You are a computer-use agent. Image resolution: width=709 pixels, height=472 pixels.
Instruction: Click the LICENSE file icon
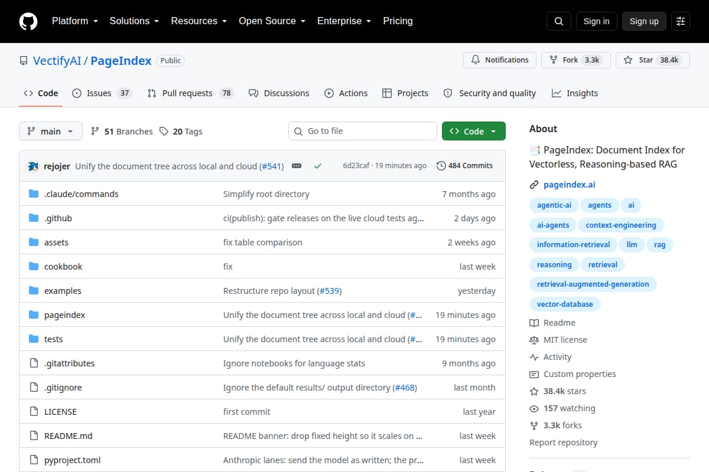click(x=34, y=412)
